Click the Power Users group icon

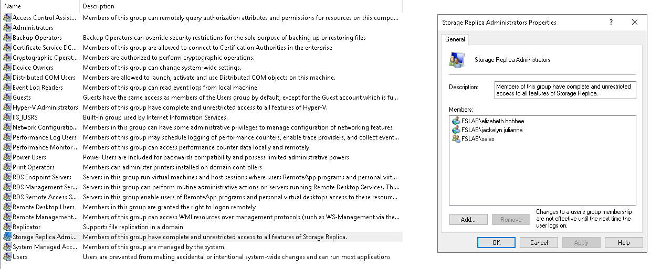[x=7, y=157]
